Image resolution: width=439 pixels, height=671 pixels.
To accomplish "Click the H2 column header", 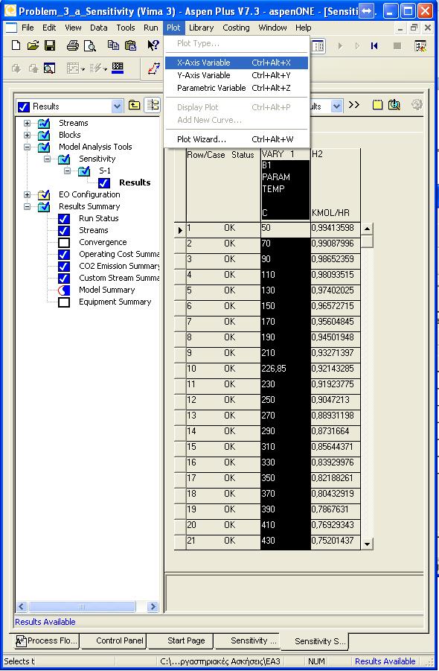I will click(335, 184).
